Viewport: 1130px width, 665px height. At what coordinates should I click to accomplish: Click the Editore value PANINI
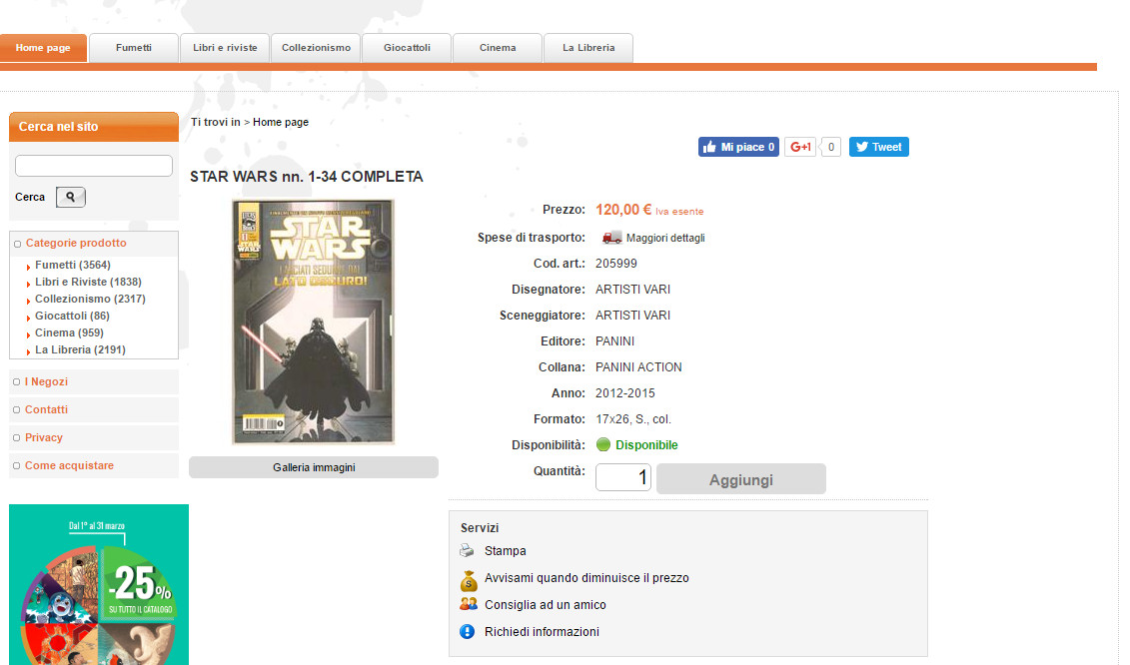point(614,340)
